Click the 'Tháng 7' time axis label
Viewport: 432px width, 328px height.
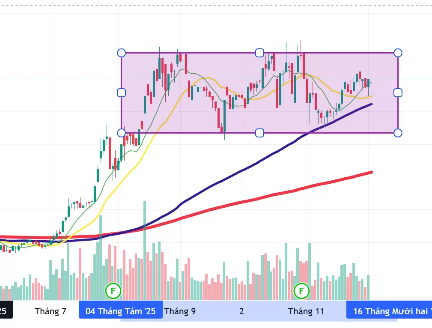pos(51,311)
